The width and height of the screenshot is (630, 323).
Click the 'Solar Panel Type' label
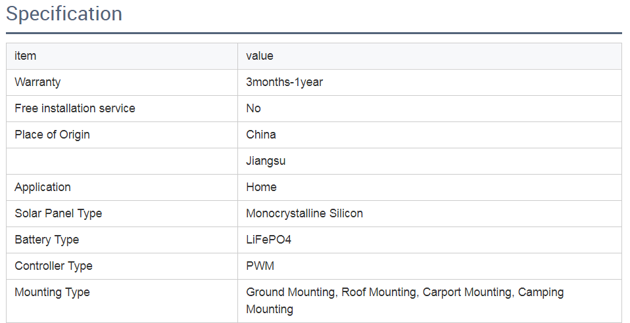point(58,213)
